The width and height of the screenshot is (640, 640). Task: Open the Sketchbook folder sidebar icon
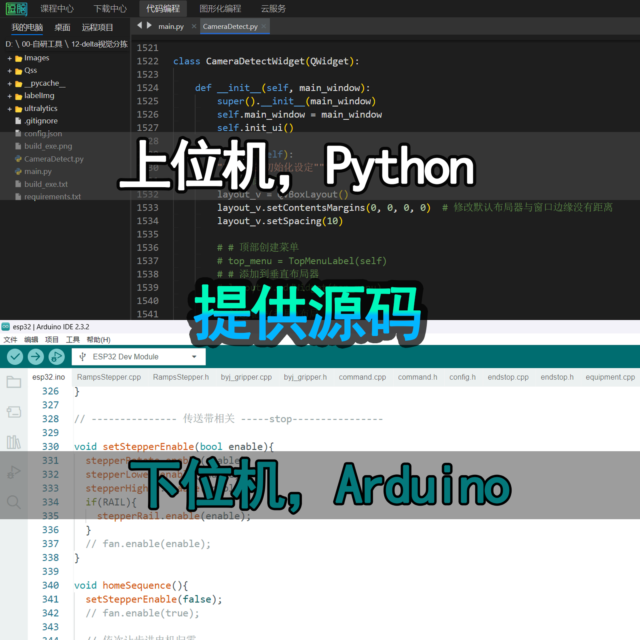pos(14,382)
